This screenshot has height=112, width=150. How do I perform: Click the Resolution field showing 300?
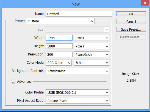59,54
